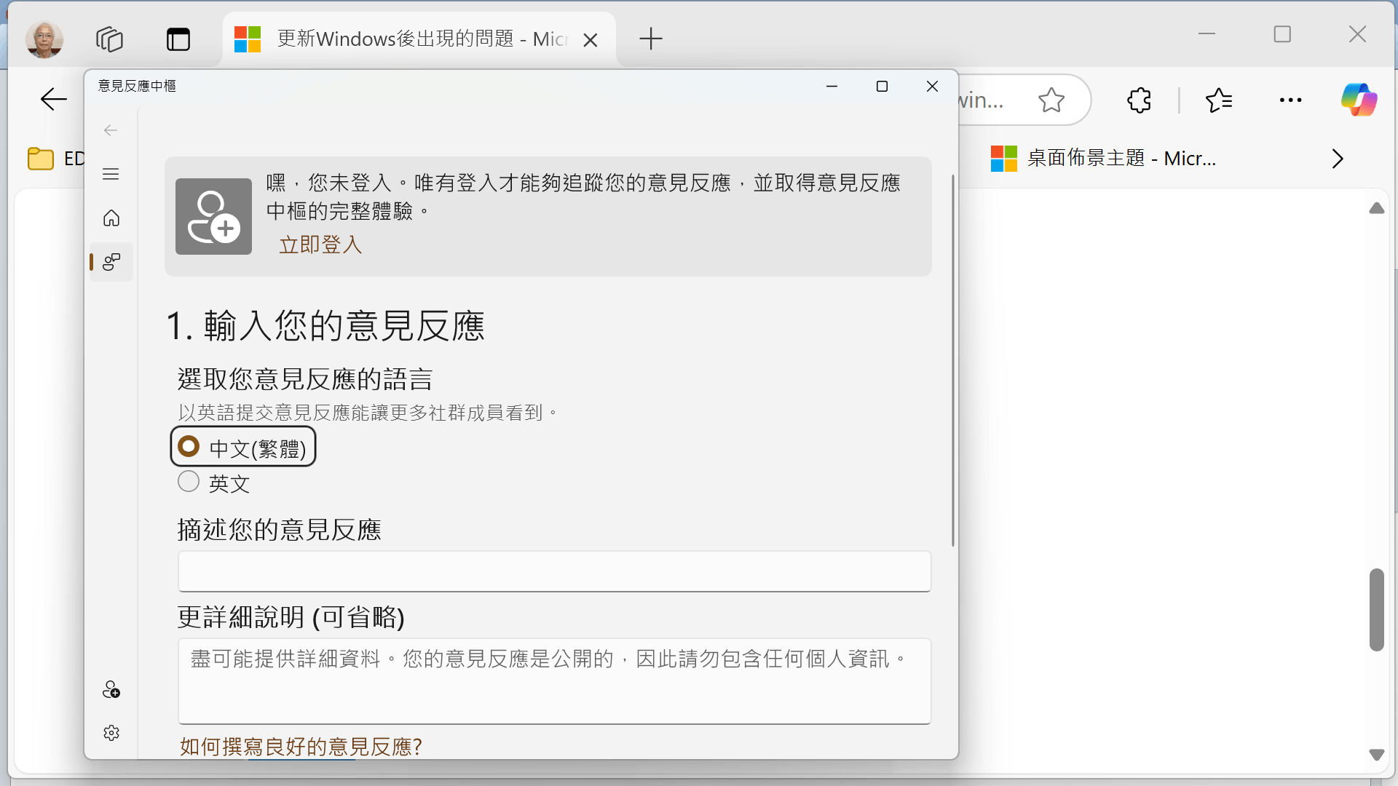Select the Feedback sidebar icon
The height and width of the screenshot is (786, 1398).
coord(111,262)
